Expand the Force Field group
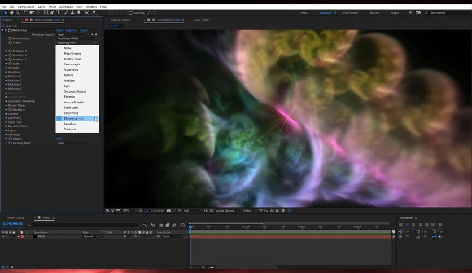The height and width of the screenshot is (273, 472). click(6, 122)
